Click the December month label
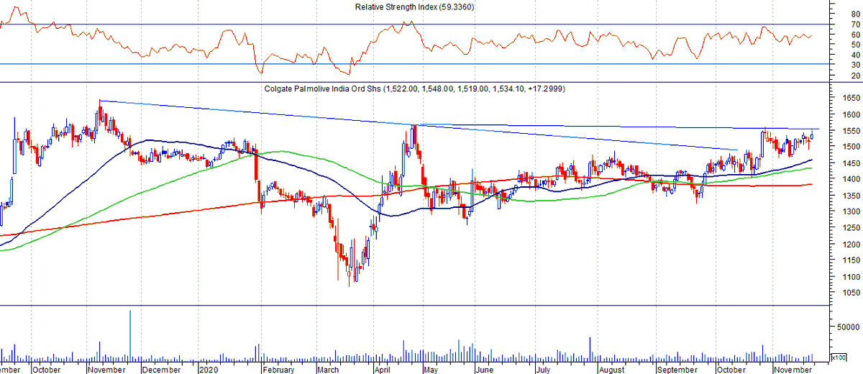The image size is (863, 374). [162, 370]
